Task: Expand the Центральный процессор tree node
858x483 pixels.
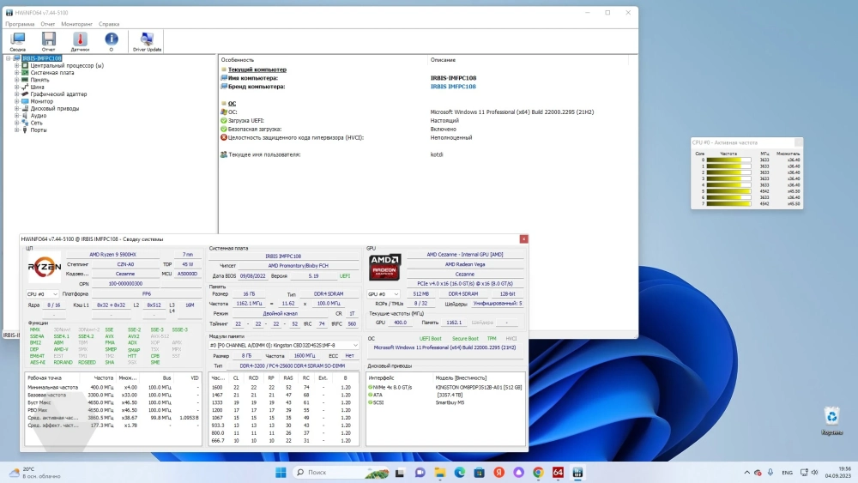Action: tap(16, 65)
